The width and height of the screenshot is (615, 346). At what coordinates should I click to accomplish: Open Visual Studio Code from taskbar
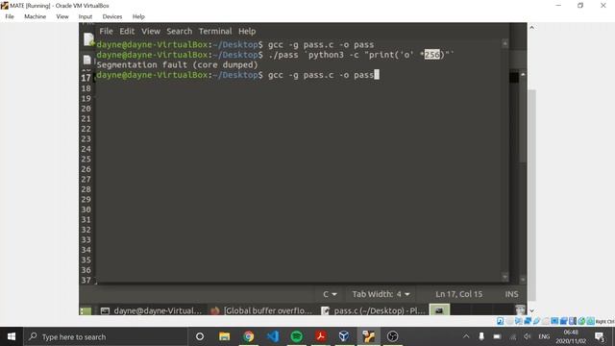(x=273, y=336)
